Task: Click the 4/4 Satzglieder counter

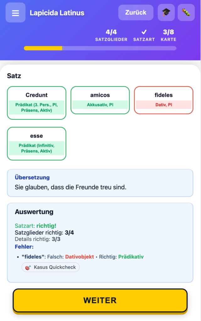Action: [x=111, y=34]
